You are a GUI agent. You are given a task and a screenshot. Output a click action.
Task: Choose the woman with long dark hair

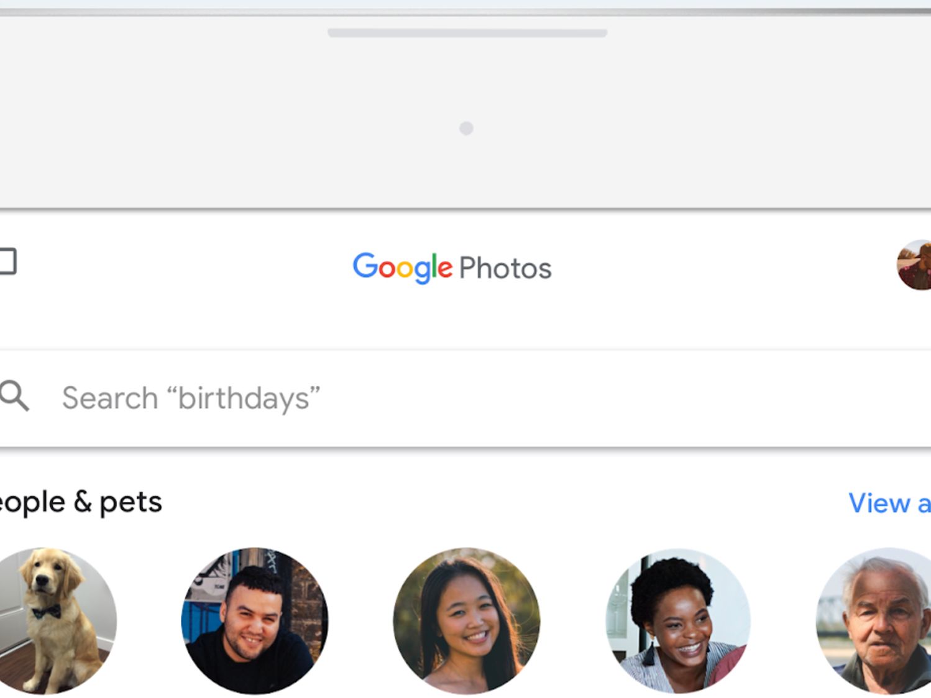[467, 620]
